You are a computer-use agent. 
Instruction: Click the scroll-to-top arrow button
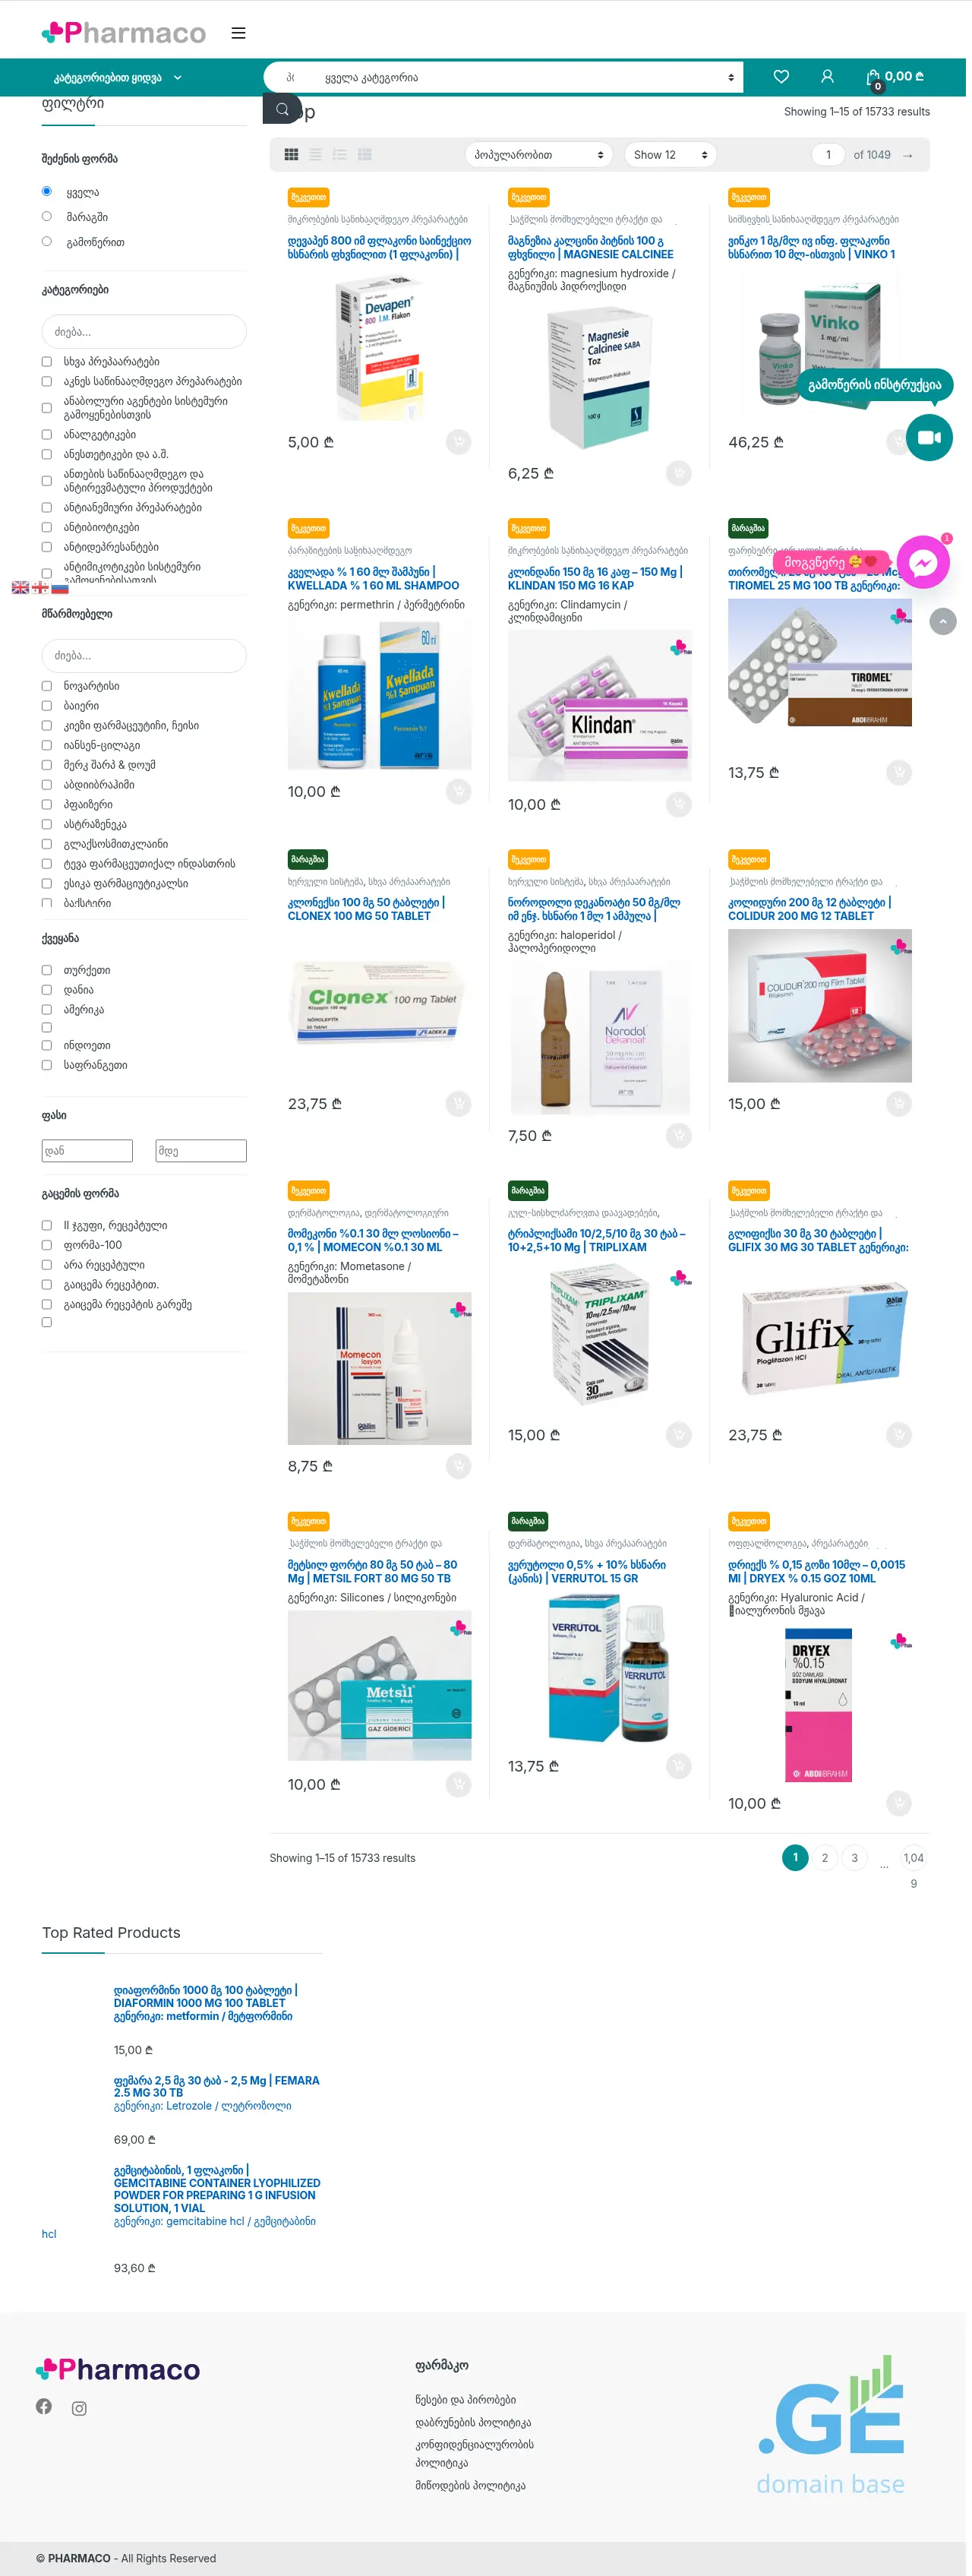click(942, 622)
